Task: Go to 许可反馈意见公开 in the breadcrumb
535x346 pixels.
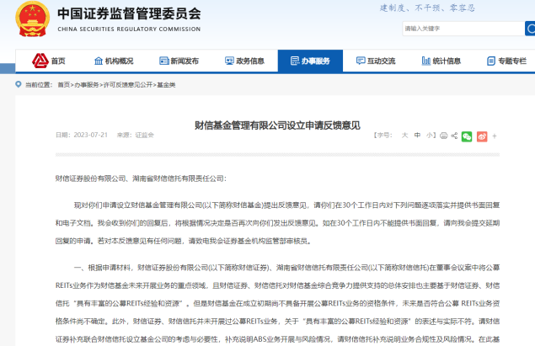Action: coord(128,85)
